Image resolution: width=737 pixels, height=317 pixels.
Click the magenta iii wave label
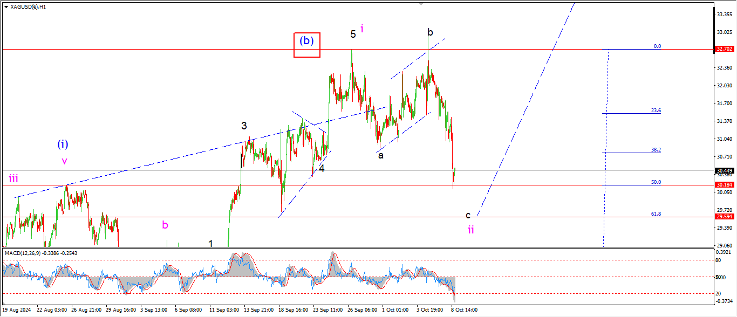(x=13, y=178)
